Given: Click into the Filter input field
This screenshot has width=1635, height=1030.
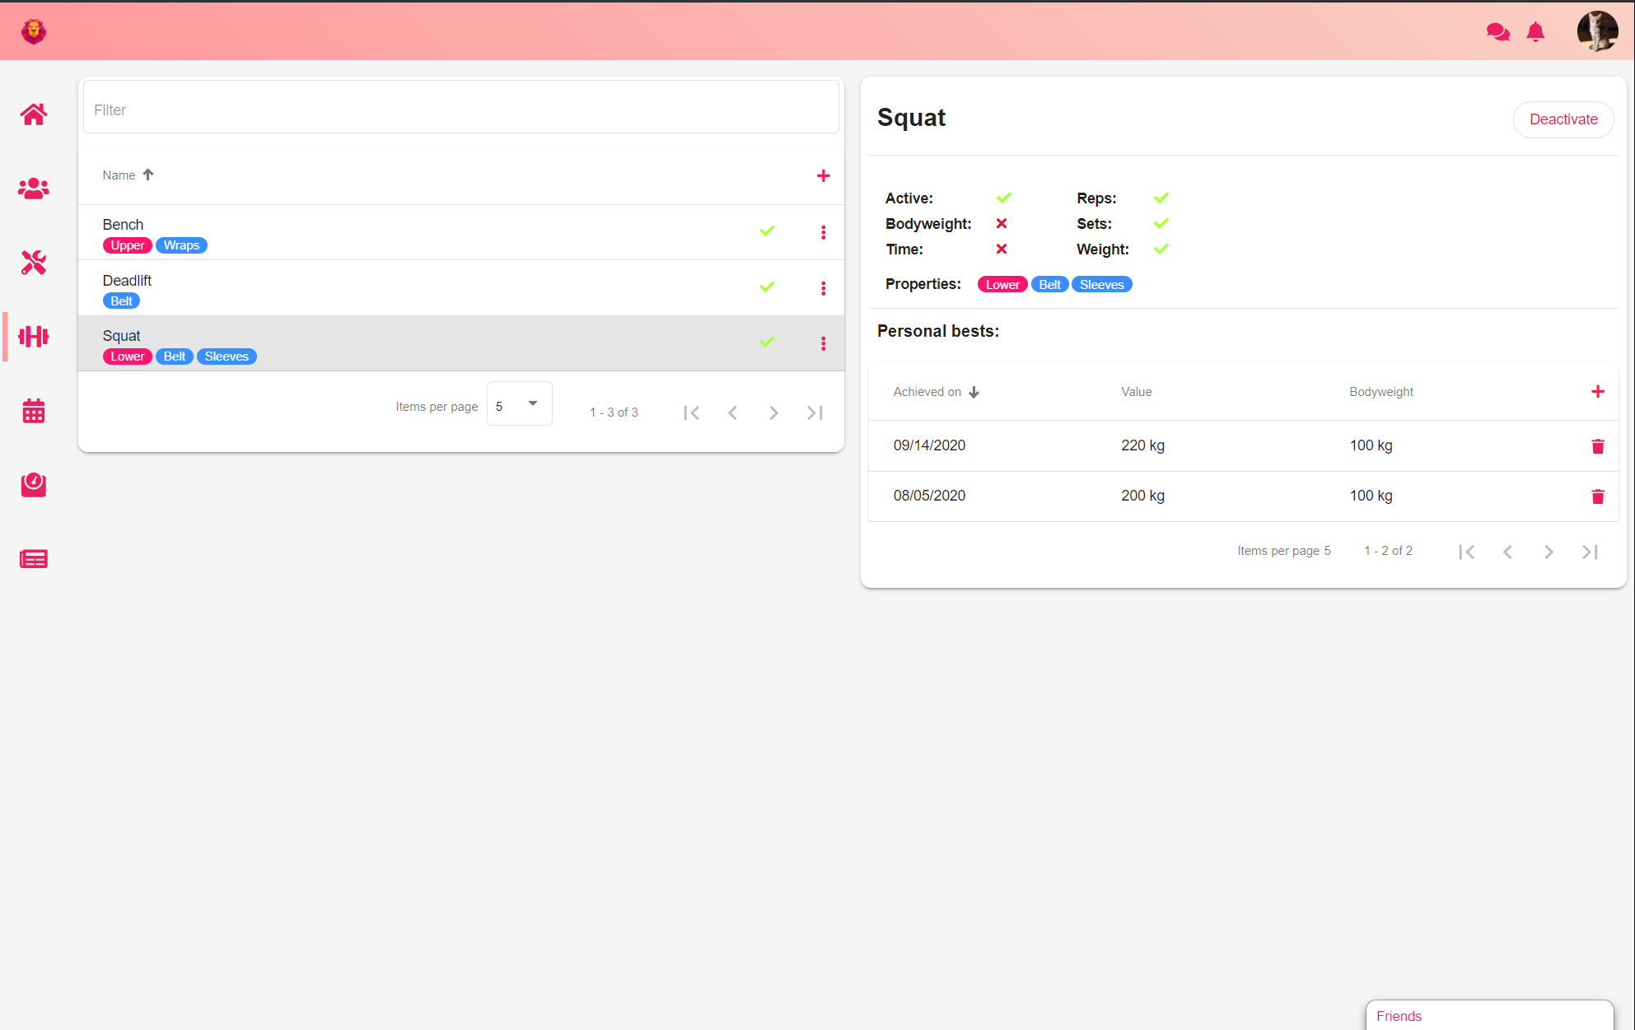Looking at the screenshot, I should 461,110.
